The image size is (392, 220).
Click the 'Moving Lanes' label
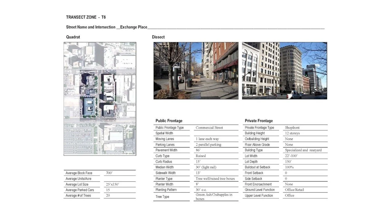165,139
